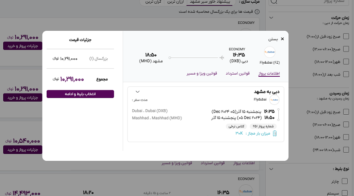354x196 pixels.
Task: Click 16:35 دبی (DXB) departure time in header
Action: (x=239, y=58)
